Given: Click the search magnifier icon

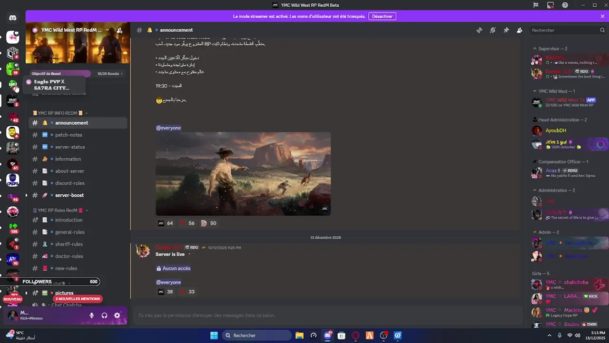Looking at the screenshot, I should [x=602, y=30].
